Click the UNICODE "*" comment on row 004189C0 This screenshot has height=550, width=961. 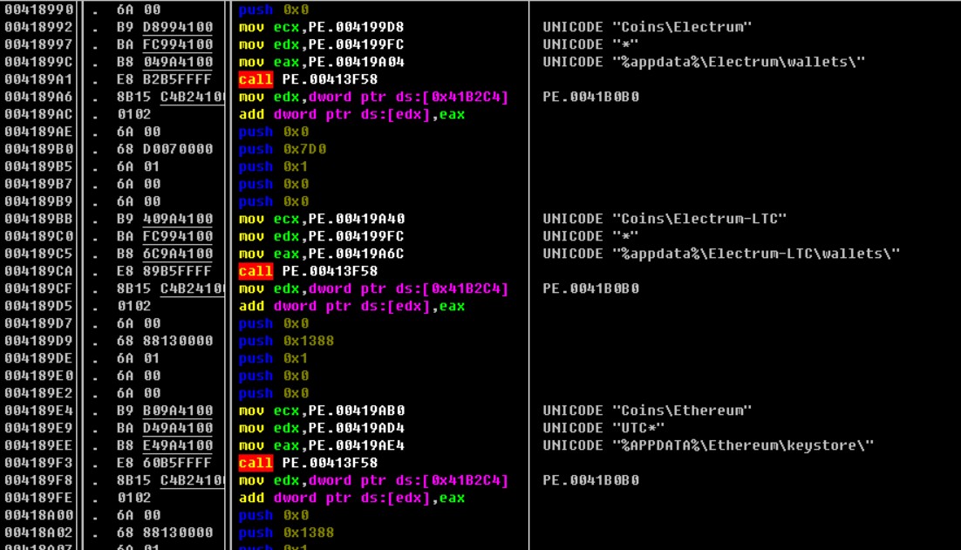tap(591, 236)
